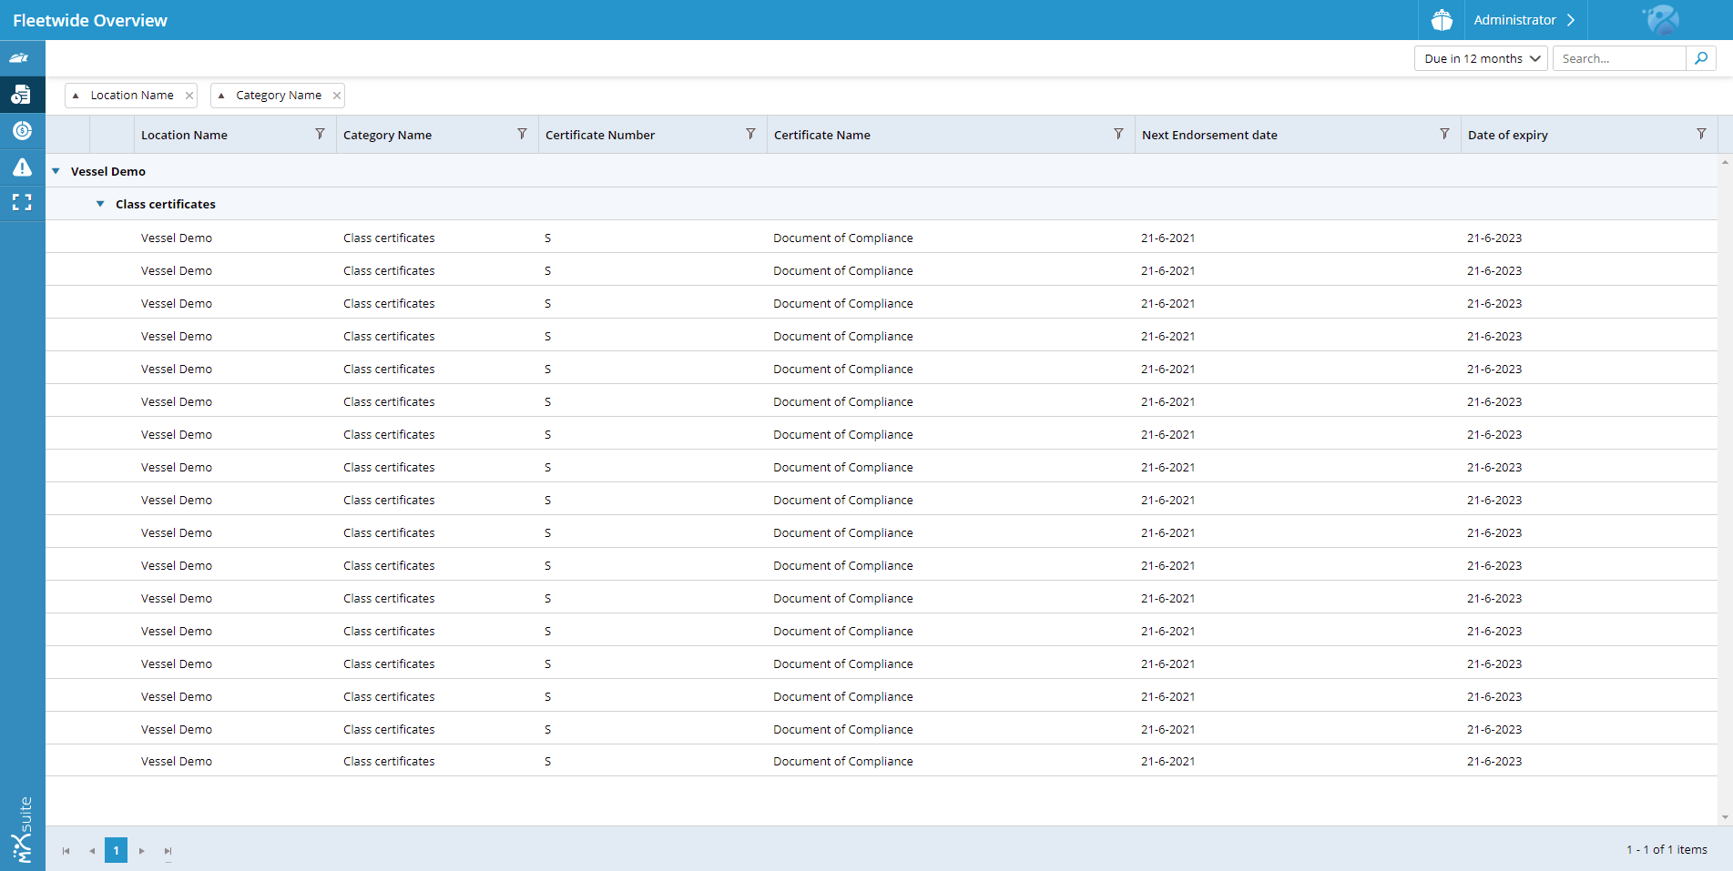Click the ship icon in header
The width and height of the screenshot is (1733, 871).
(1442, 20)
